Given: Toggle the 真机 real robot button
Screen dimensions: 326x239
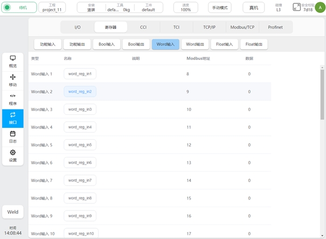Looking at the screenshot, I should pyautogui.click(x=253, y=8).
